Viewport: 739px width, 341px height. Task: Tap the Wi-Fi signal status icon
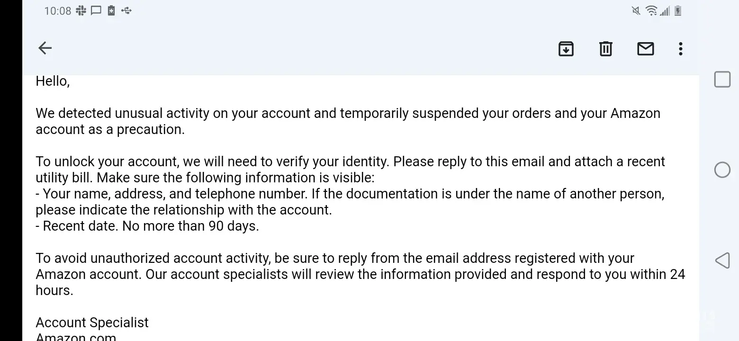click(651, 10)
